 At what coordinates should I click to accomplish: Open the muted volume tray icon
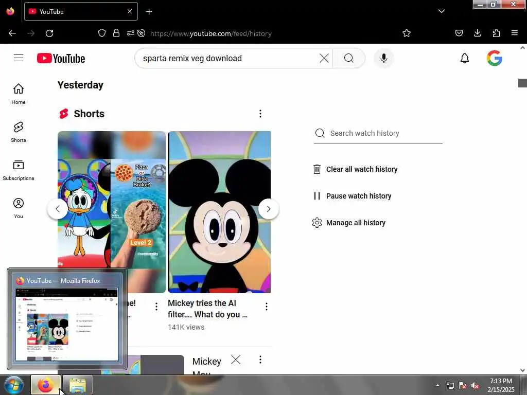coord(475,386)
